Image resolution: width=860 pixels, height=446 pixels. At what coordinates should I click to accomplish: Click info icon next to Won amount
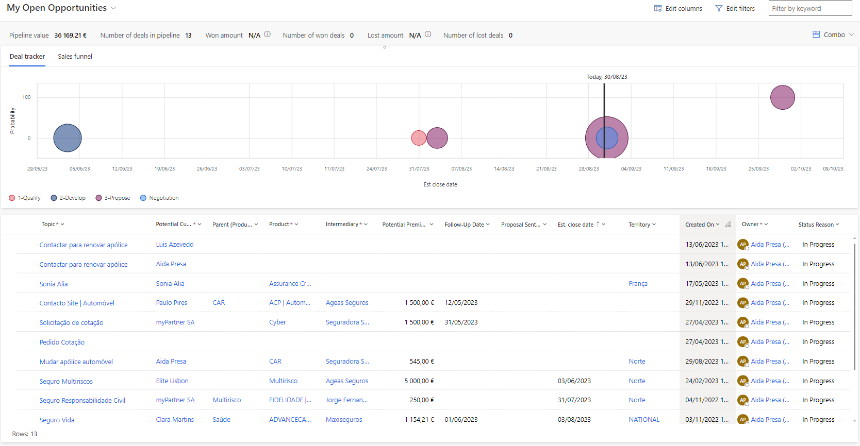(x=268, y=35)
